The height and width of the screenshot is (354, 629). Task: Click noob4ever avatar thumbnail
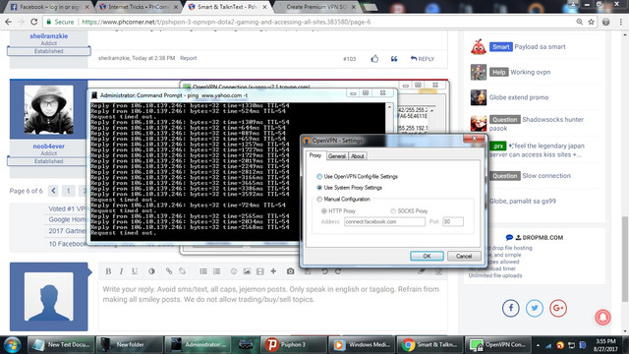click(48, 109)
